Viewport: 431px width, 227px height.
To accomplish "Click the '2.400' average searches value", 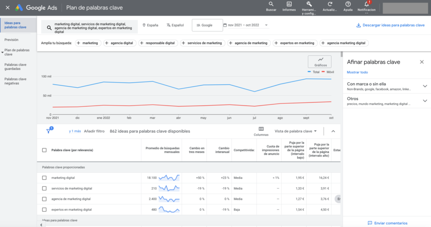I will click(x=152, y=199).
